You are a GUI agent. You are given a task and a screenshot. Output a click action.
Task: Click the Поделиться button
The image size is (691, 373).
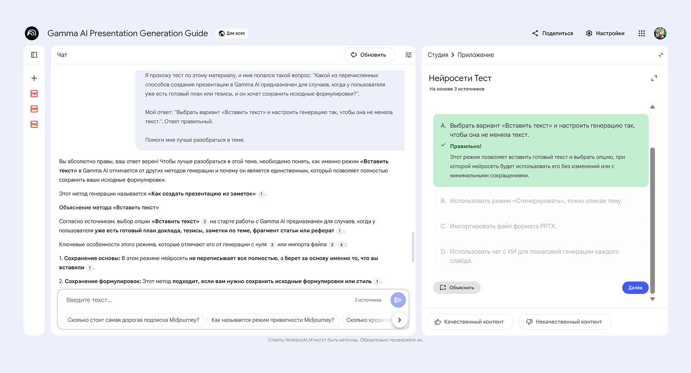pyautogui.click(x=553, y=33)
